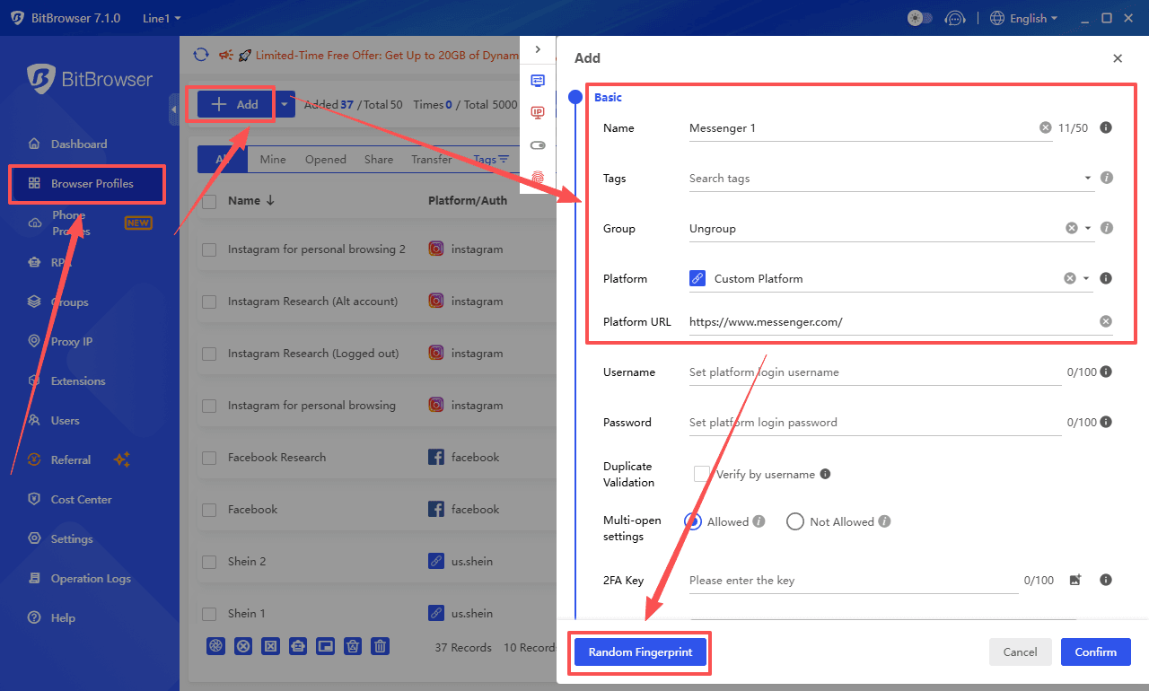Expand the Tags search dropdown
This screenshot has width=1149, height=691.
pos(1088,178)
